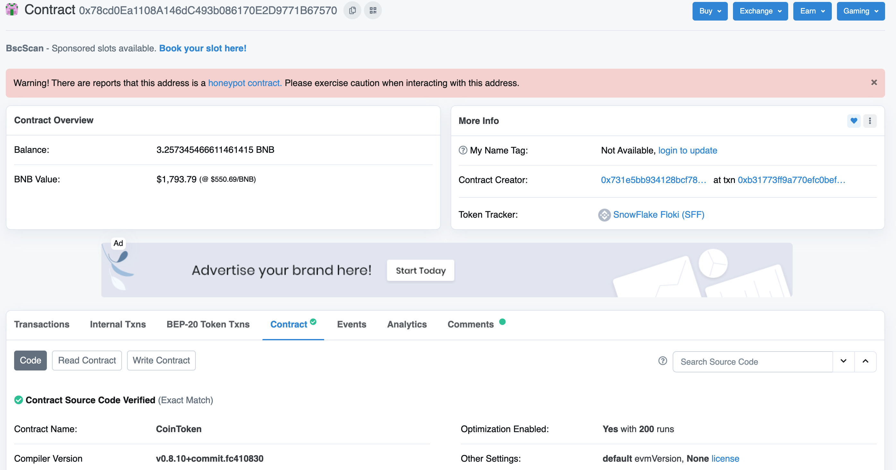The height and width of the screenshot is (470, 896).
Task: Click Start Today in the ad banner
Action: click(420, 270)
